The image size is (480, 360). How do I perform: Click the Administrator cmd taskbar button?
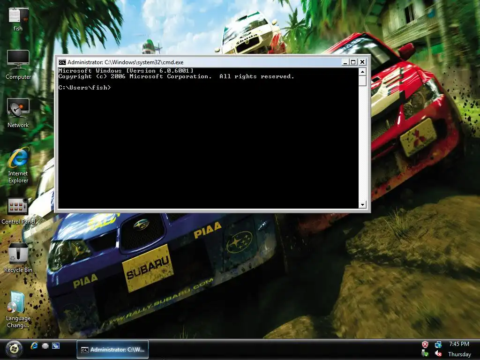(112, 349)
